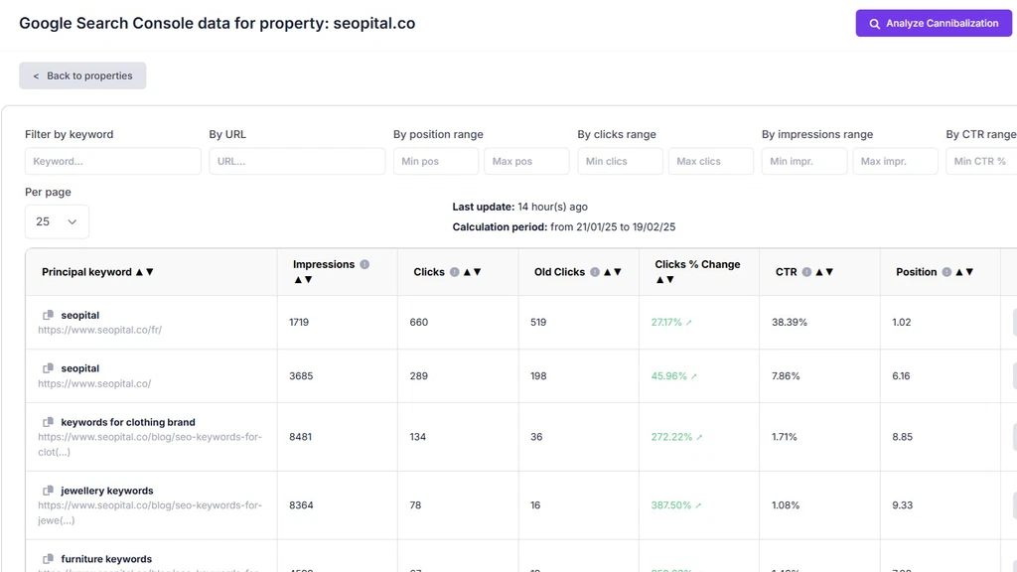Viewport: 1017px width, 572px height.
Task: Click the Keyword filter input field
Action: 112,161
